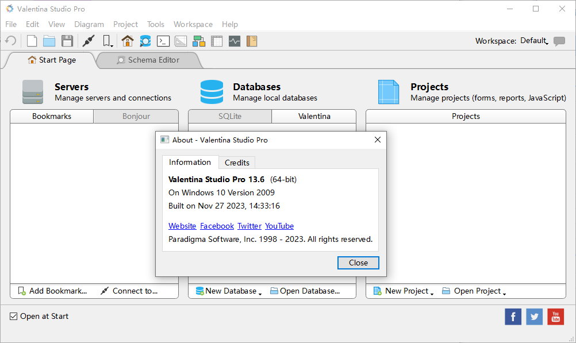The width and height of the screenshot is (576, 343).
Task: Close About dialog with X button
Action: point(377,140)
